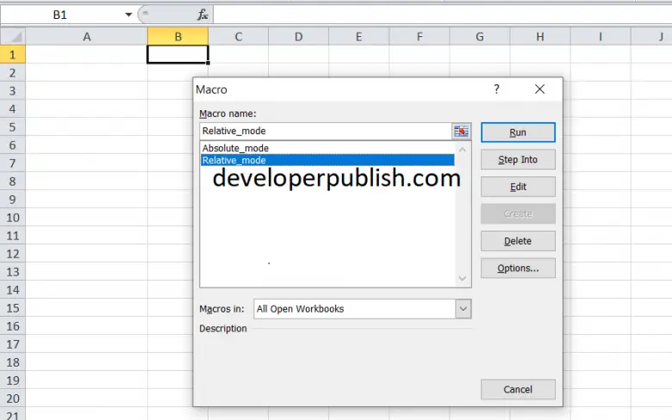This screenshot has width=672, height=420.
Task: Click the Macro dialog help question mark
Action: (496, 90)
